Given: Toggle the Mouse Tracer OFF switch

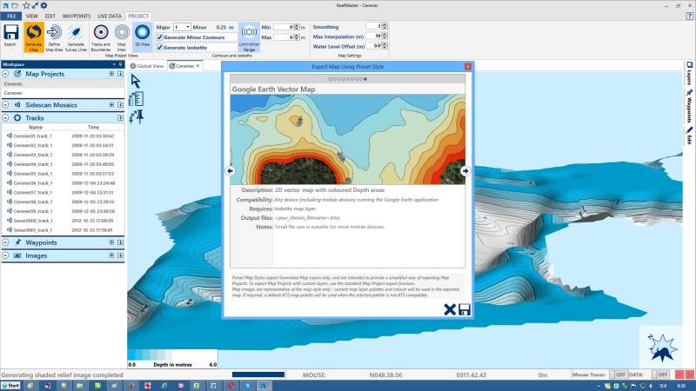Looking at the screenshot, I should [620, 374].
